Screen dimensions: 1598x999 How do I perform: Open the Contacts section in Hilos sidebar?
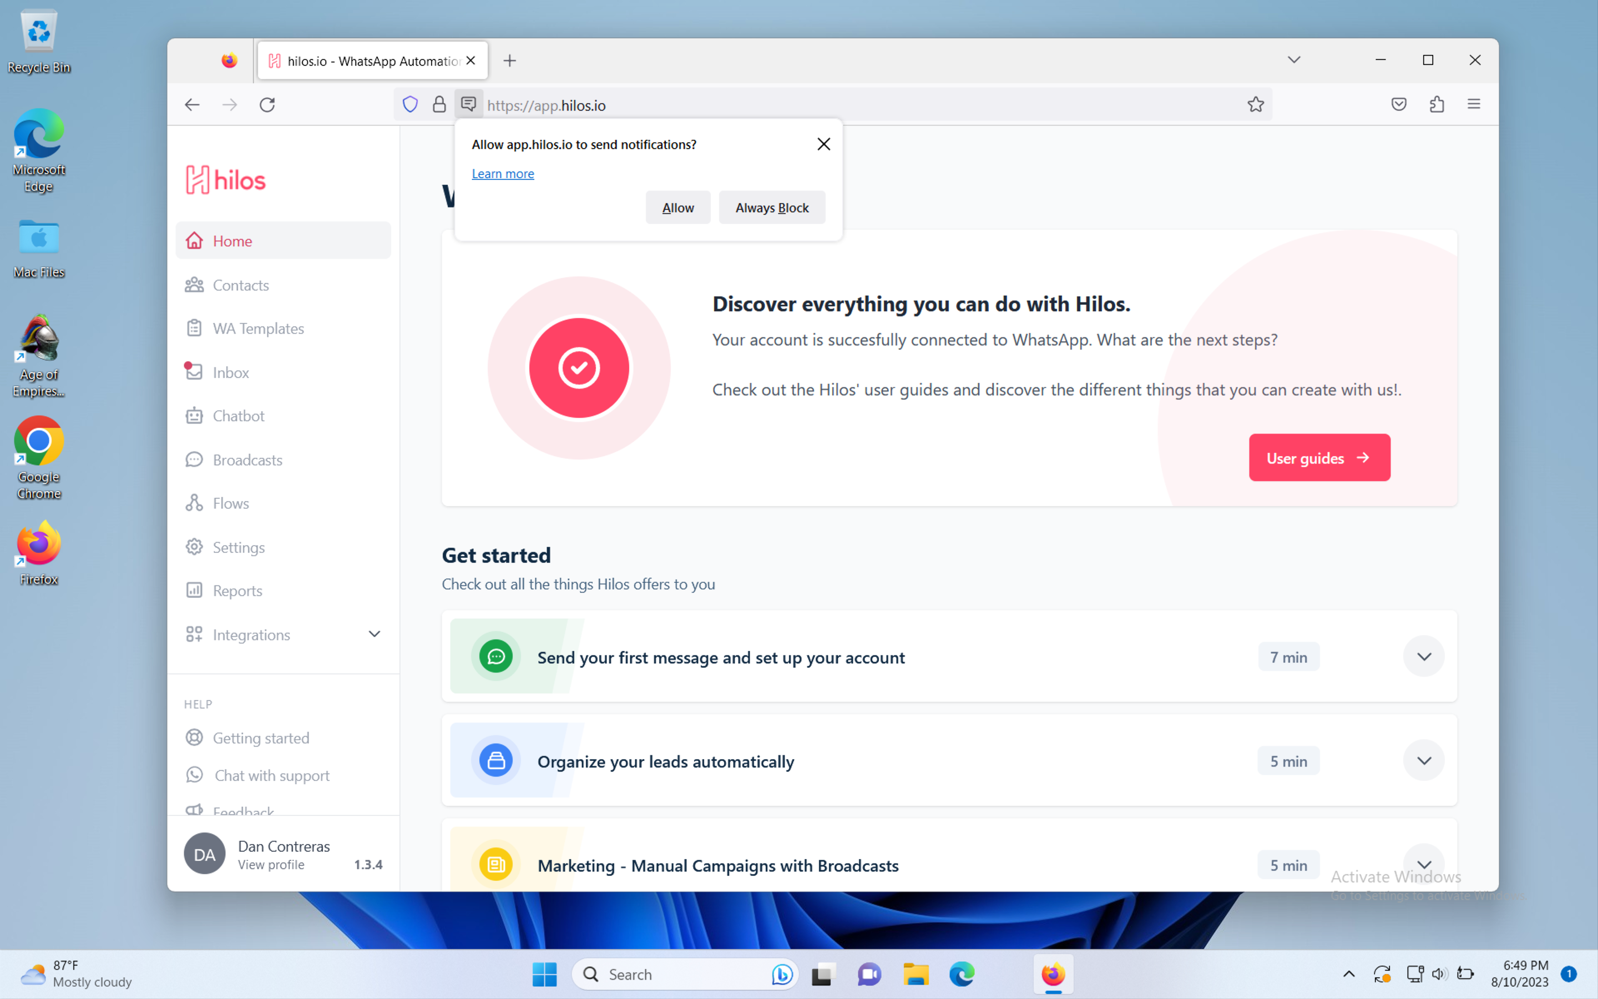point(240,285)
